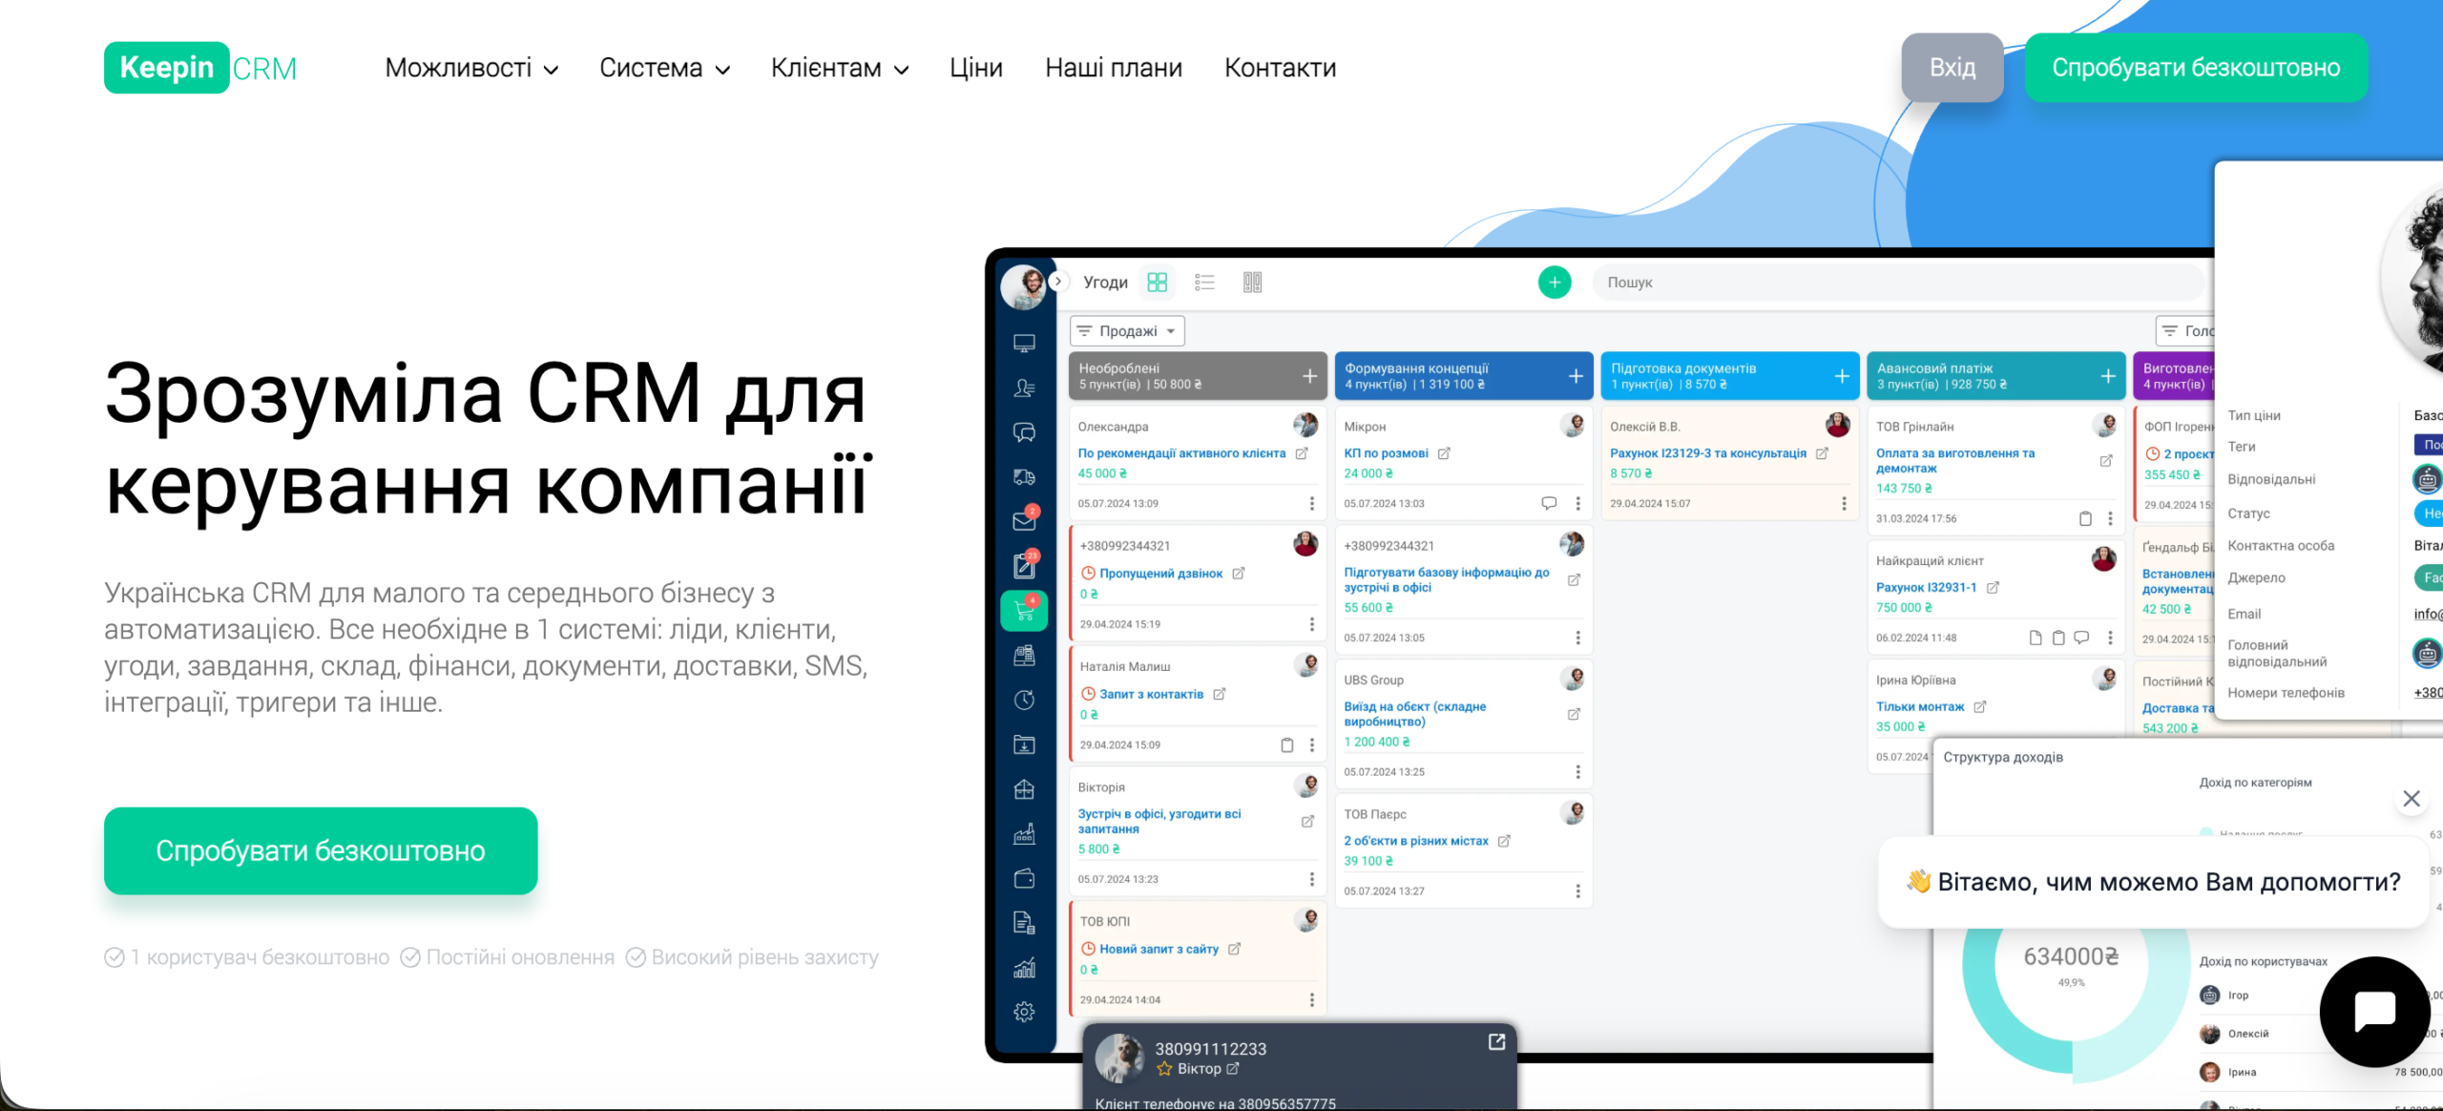Screen dimensions: 2443x1111
Task: Switch to kanban grid view icon
Action: tap(1157, 282)
